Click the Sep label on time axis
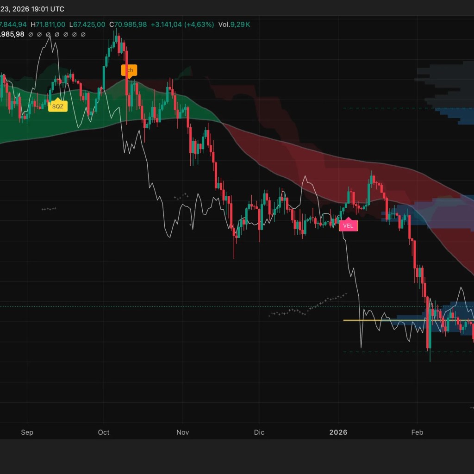The width and height of the screenshot is (474, 474). 27,432
